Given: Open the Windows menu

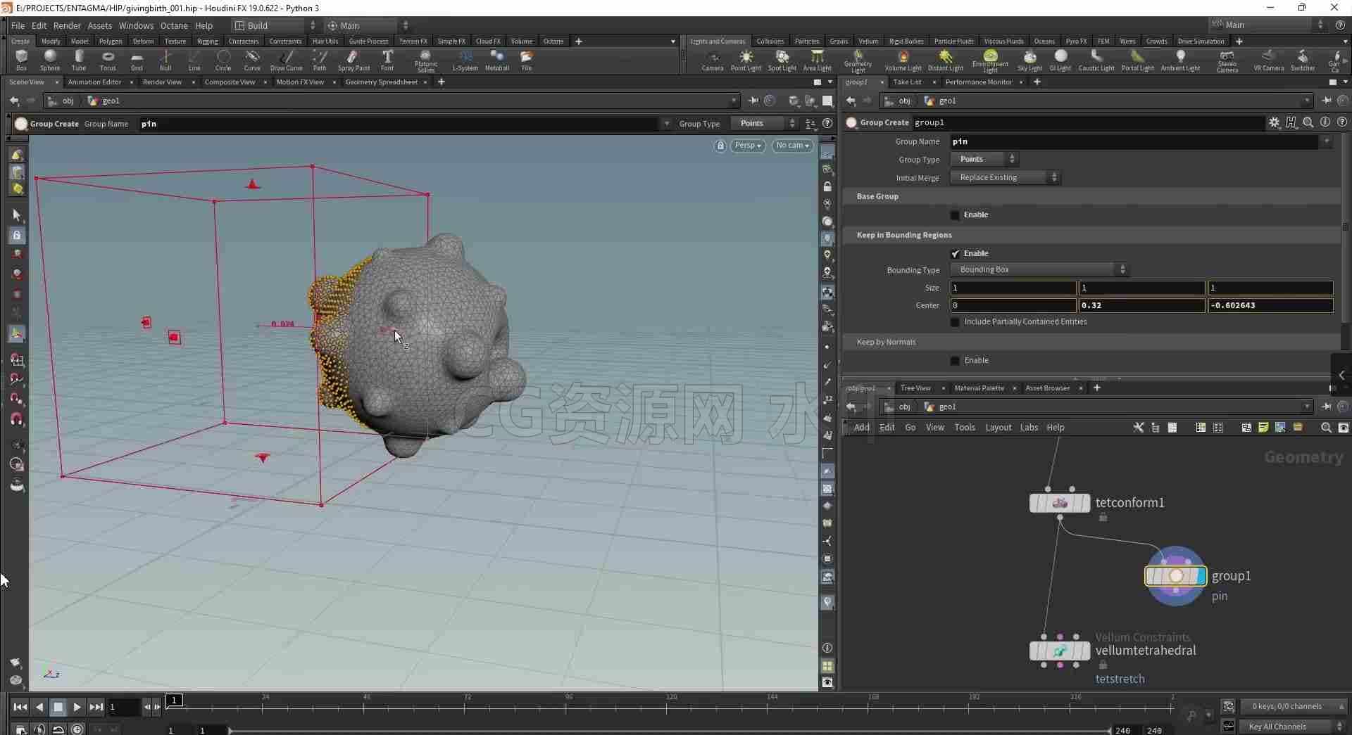Looking at the screenshot, I should 136,25.
